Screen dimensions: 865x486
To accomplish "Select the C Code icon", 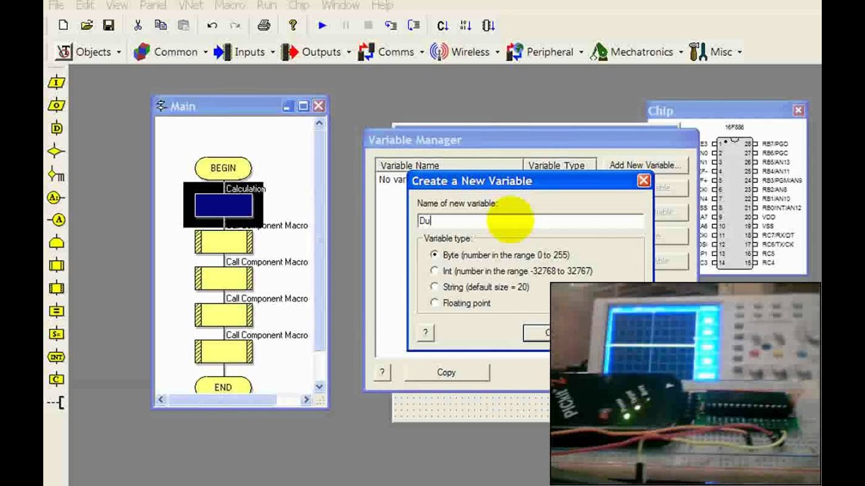I will pos(57,379).
